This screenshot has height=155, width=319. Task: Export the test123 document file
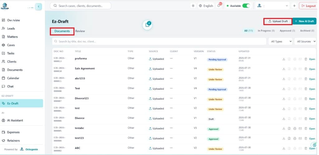tap(289, 138)
